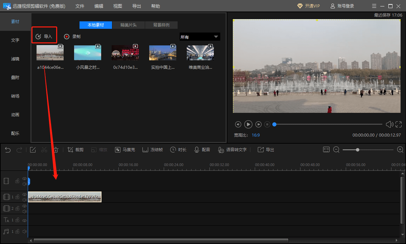This screenshot has height=244, width=406.
Task: Zoom out the timeline with the minus magnifier
Action: (336, 149)
